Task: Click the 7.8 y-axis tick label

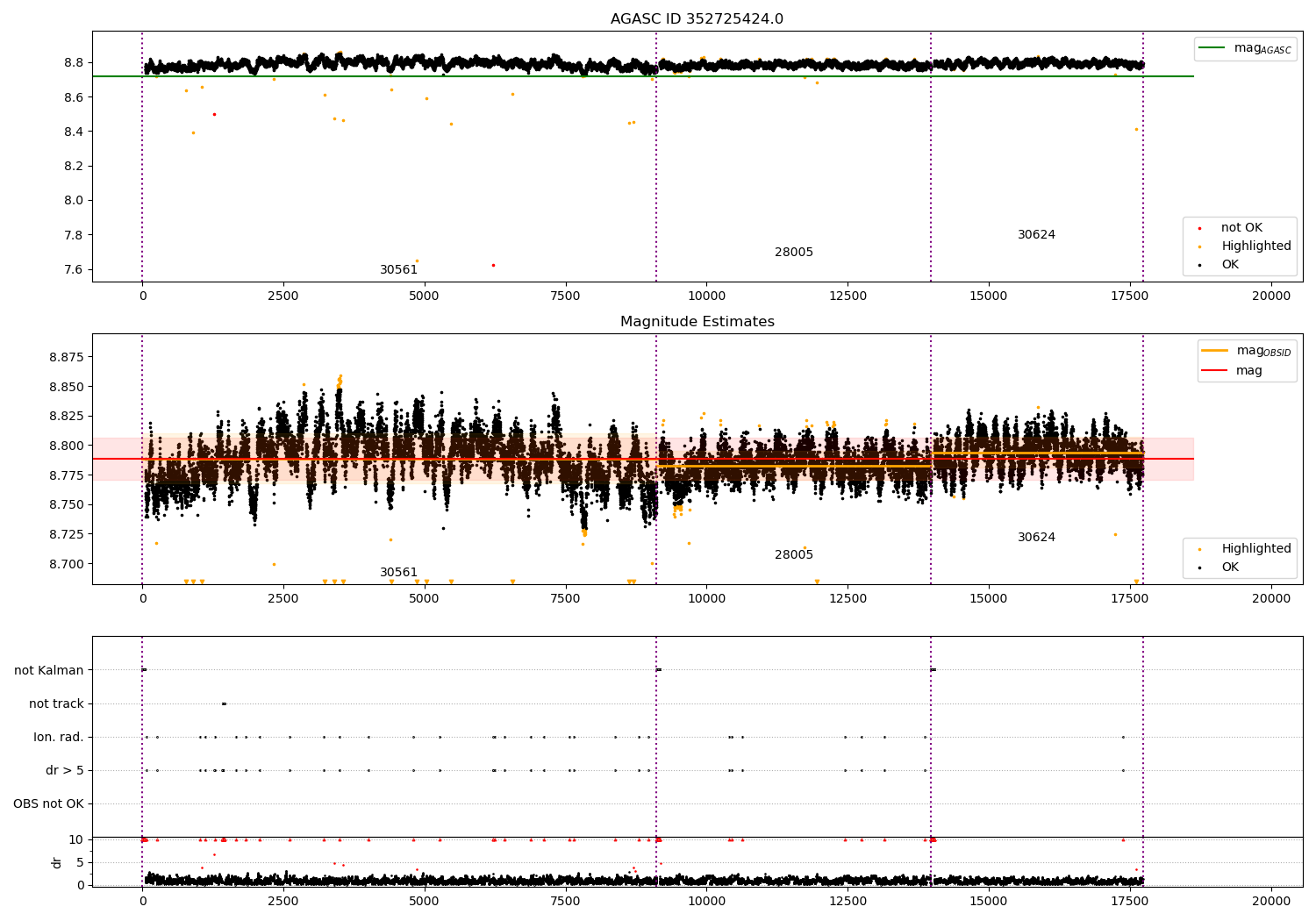Action: 74,235
